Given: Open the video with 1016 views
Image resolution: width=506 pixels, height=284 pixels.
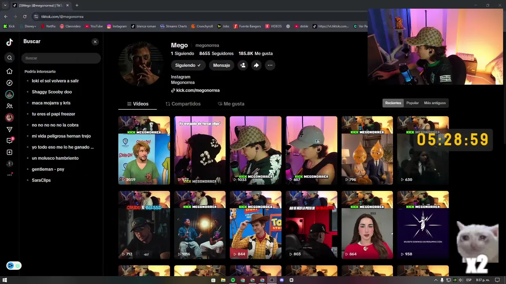Looking at the screenshot, I should pyautogui.click(x=200, y=225).
